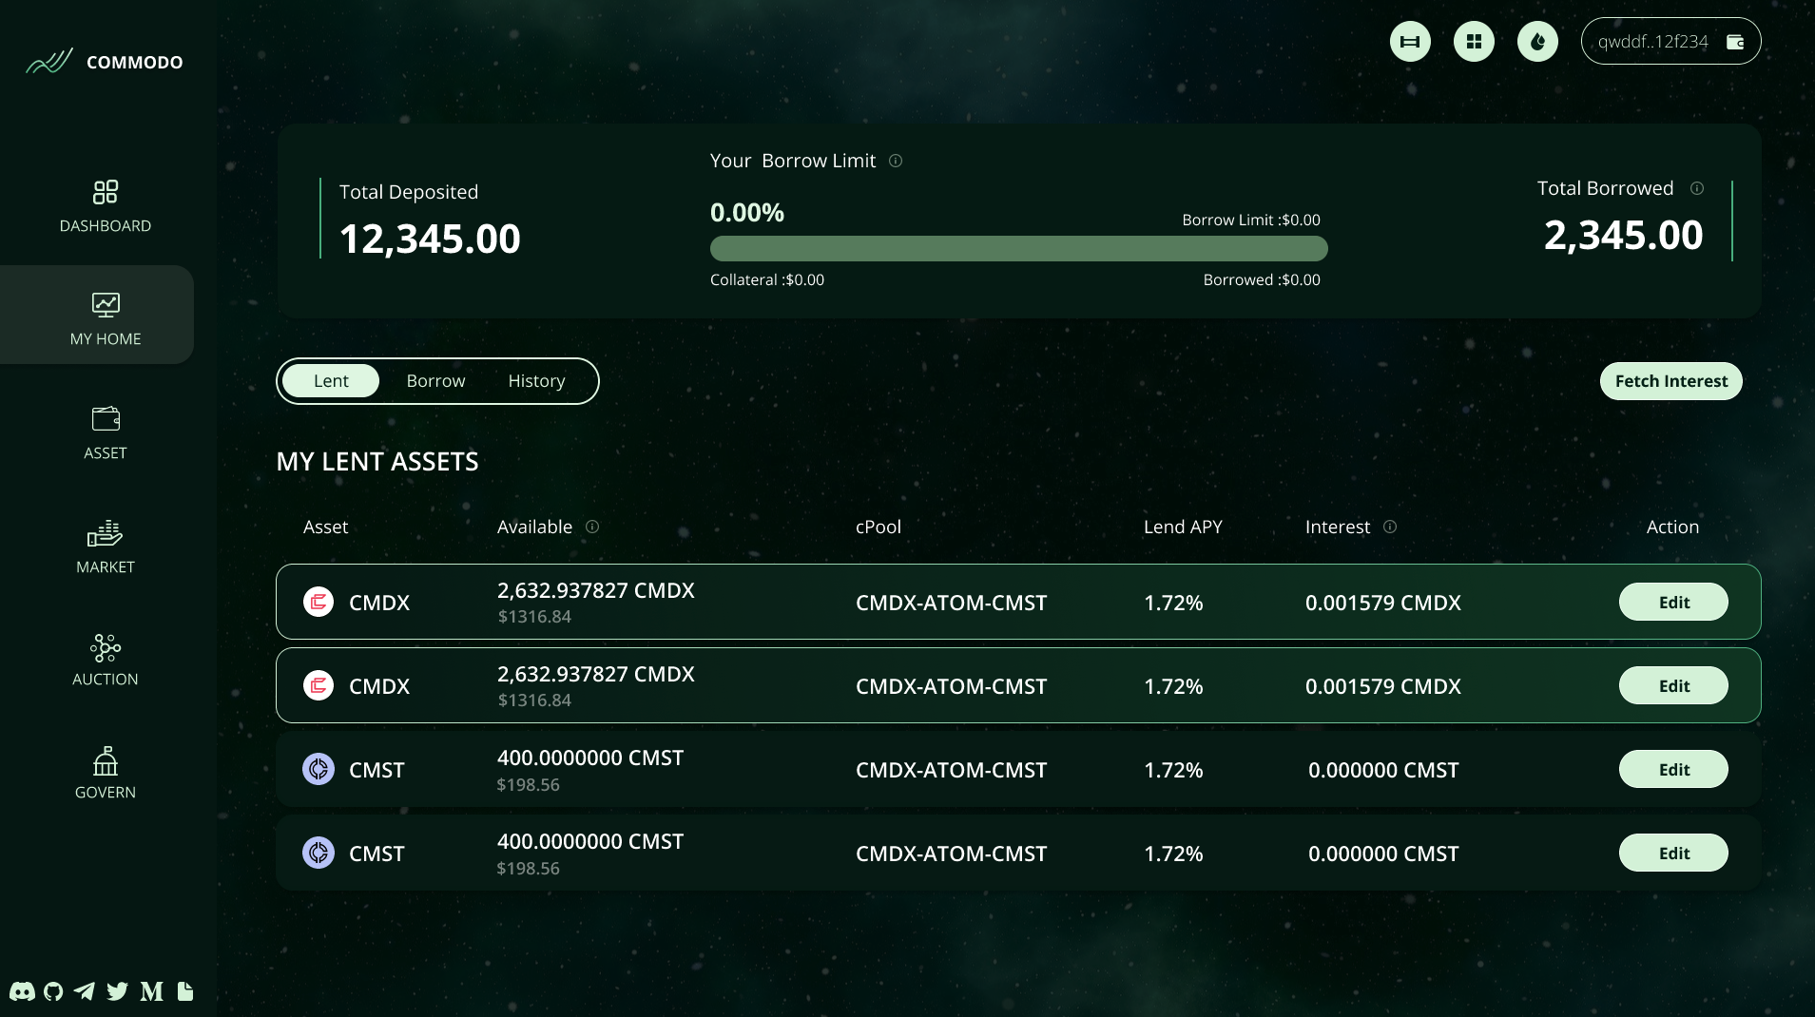The image size is (1815, 1017).
Task: Visit the GitHub repository icon
Action: click(52, 991)
